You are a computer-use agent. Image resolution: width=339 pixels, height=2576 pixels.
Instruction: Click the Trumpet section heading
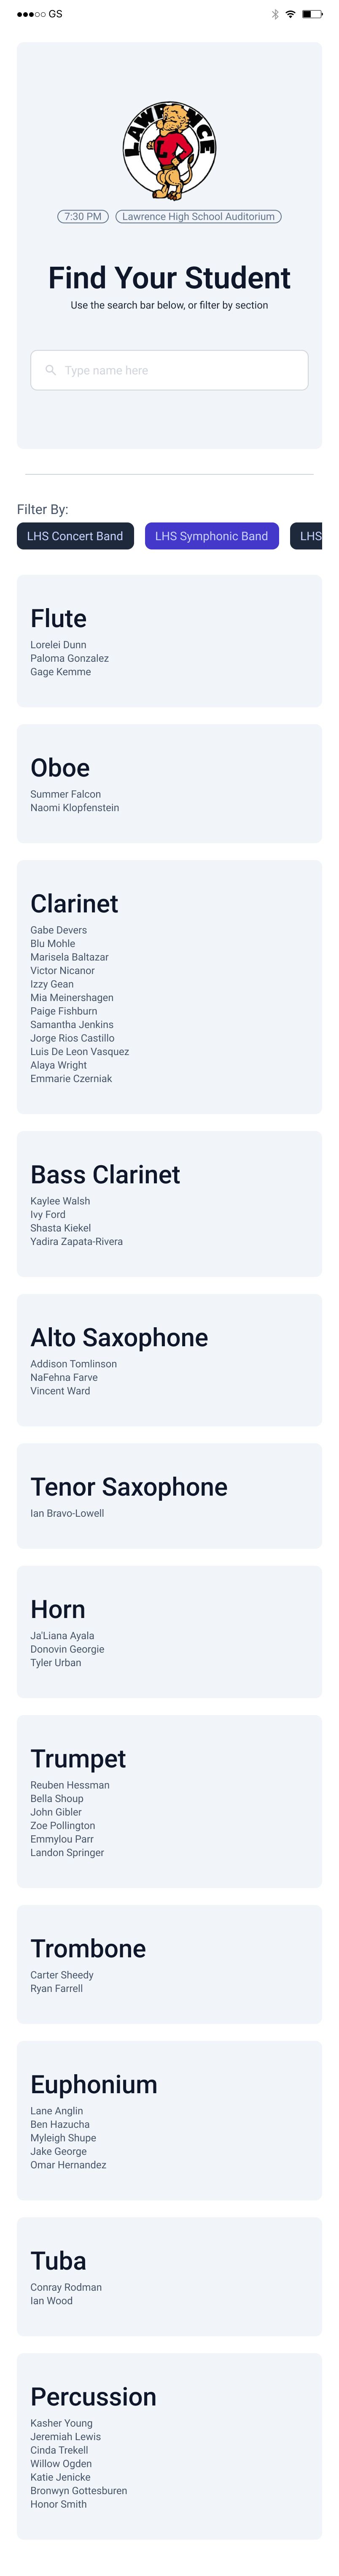(x=78, y=1758)
